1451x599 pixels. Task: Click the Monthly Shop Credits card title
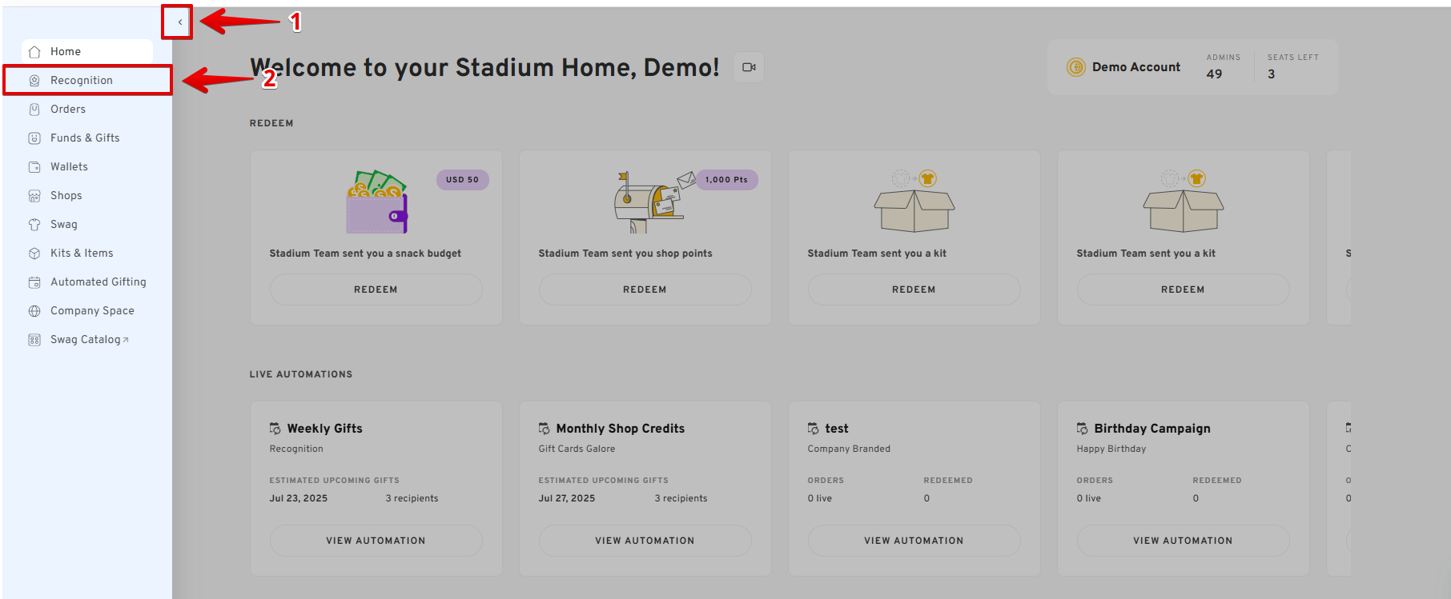620,429
